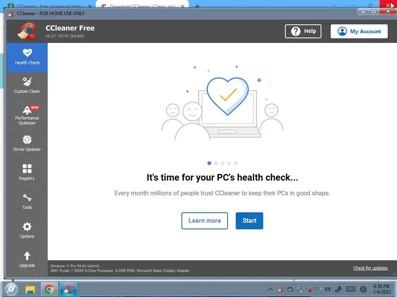This screenshot has height=297, width=397.
Task: Open the volume control in the tray
Action: (328, 289)
